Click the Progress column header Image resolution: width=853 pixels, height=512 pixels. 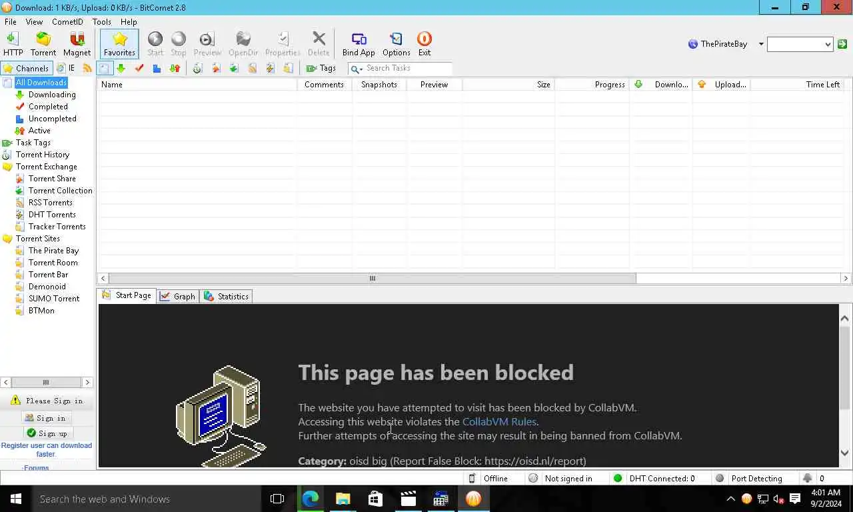[x=592, y=85]
